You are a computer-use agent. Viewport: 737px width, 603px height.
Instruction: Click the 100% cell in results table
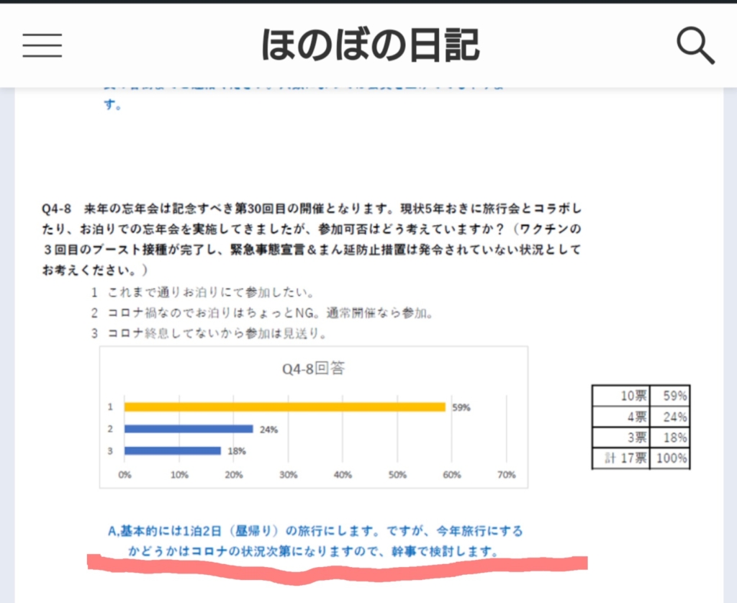coord(669,458)
